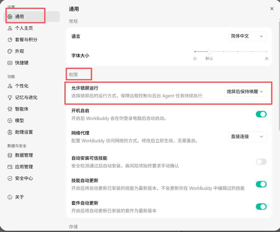Click the info icon beside 关于
This screenshot has height=232, width=280.
(10, 197)
